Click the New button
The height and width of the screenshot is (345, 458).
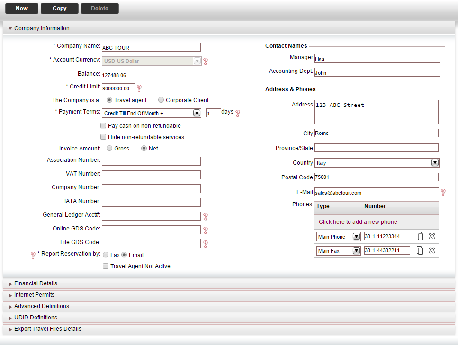pyautogui.click(x=22, y=9)
